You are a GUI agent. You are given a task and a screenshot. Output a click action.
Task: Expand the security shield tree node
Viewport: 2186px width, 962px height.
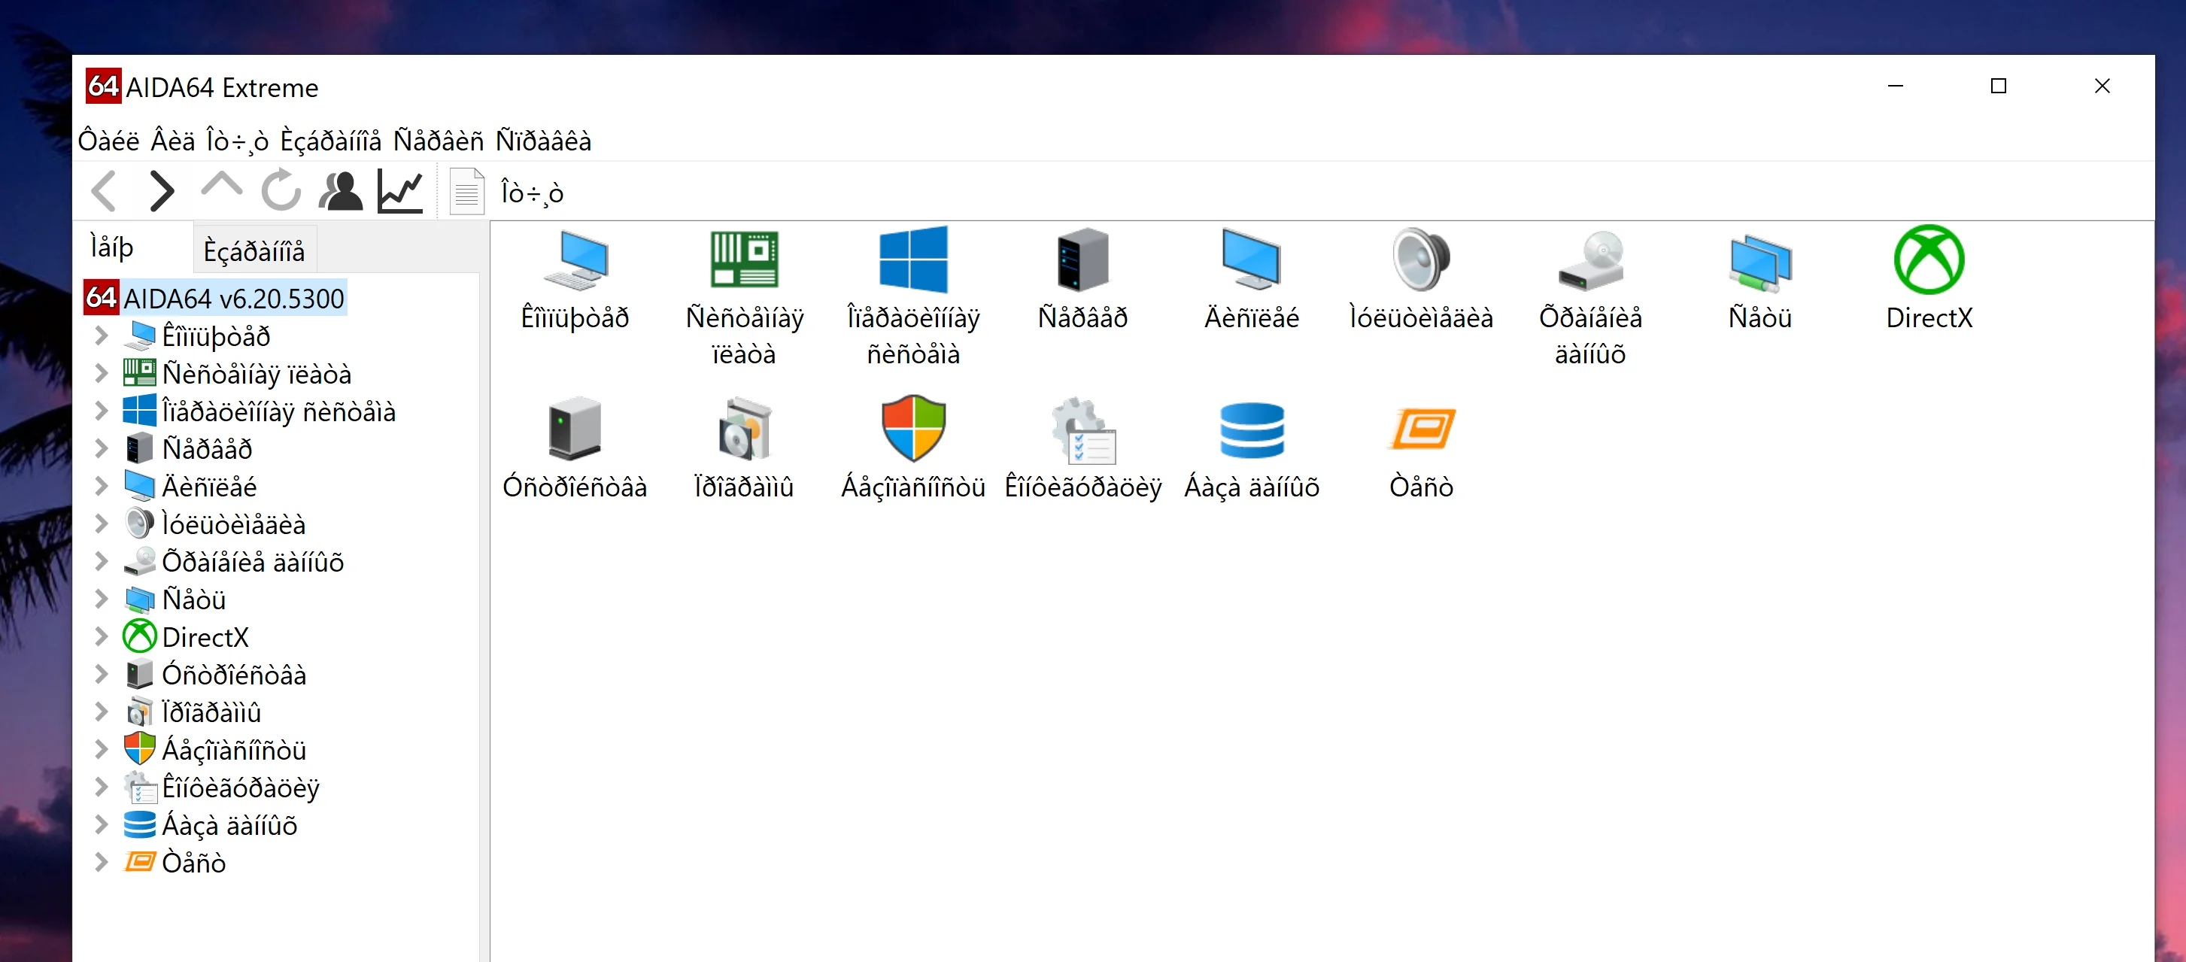(x=101, y=749)
